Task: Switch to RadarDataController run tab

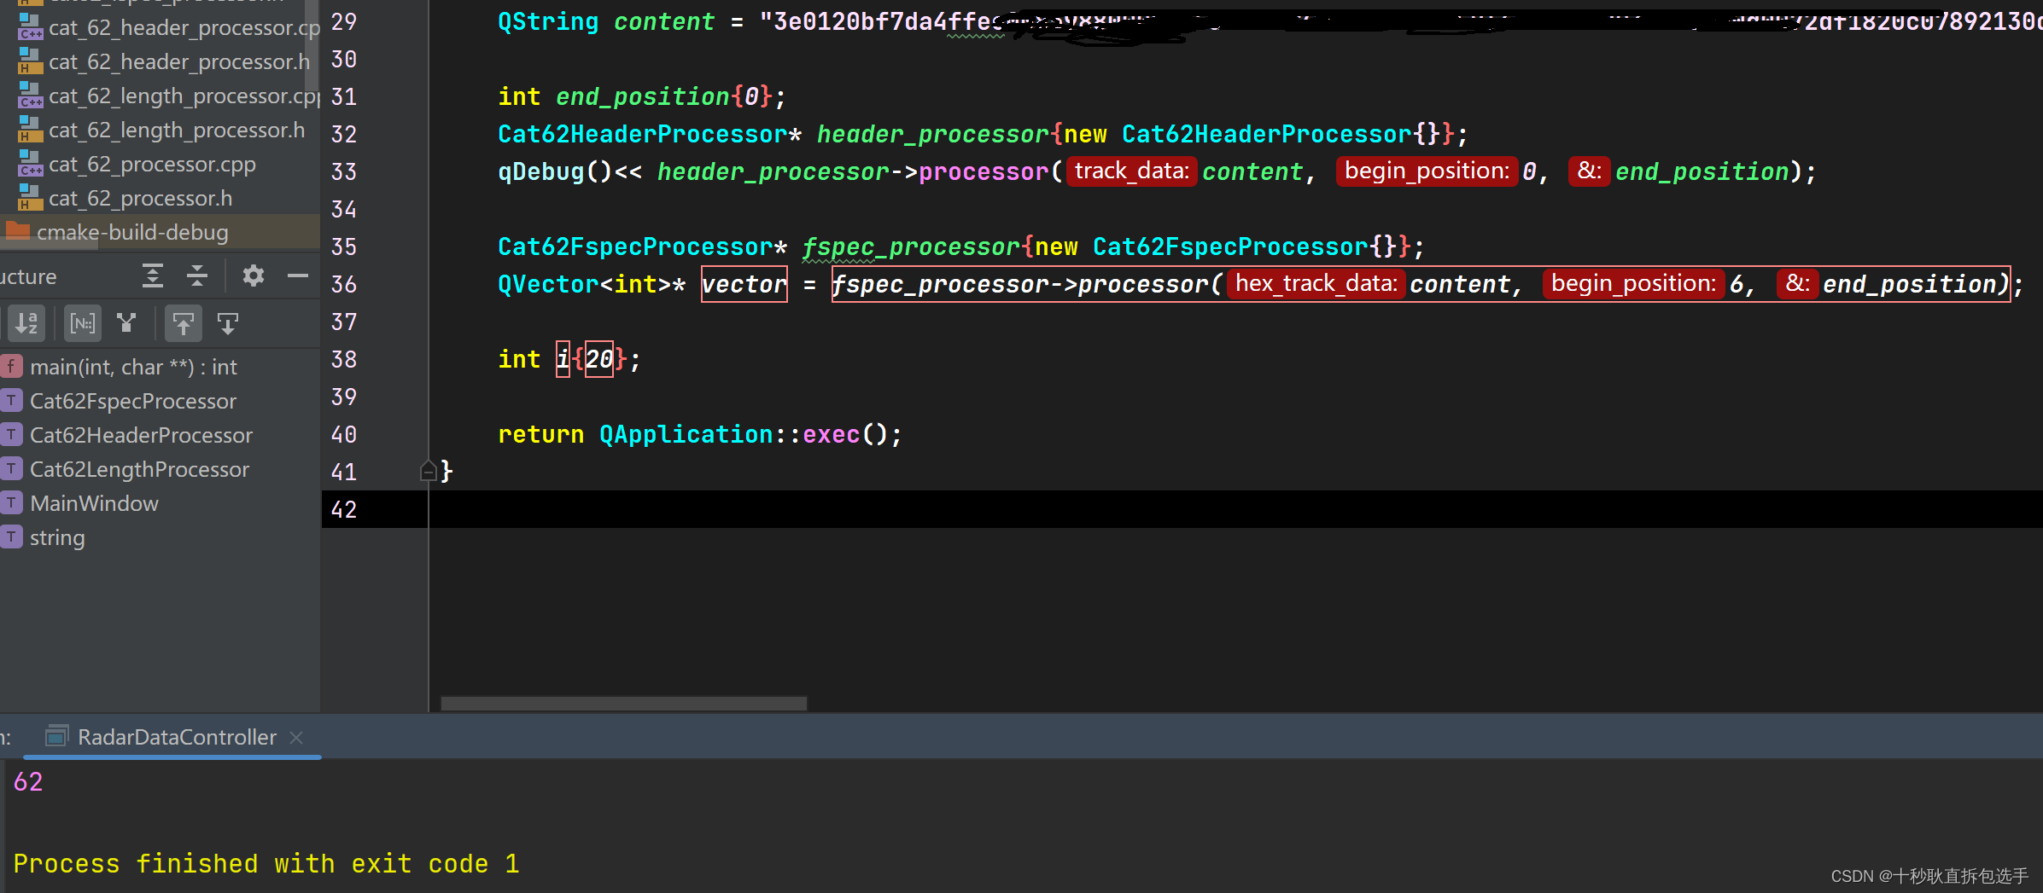Action: pos(177,737)
